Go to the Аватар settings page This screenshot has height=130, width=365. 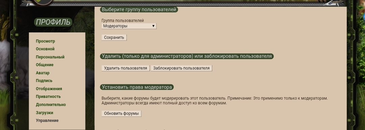click(43, 73)
